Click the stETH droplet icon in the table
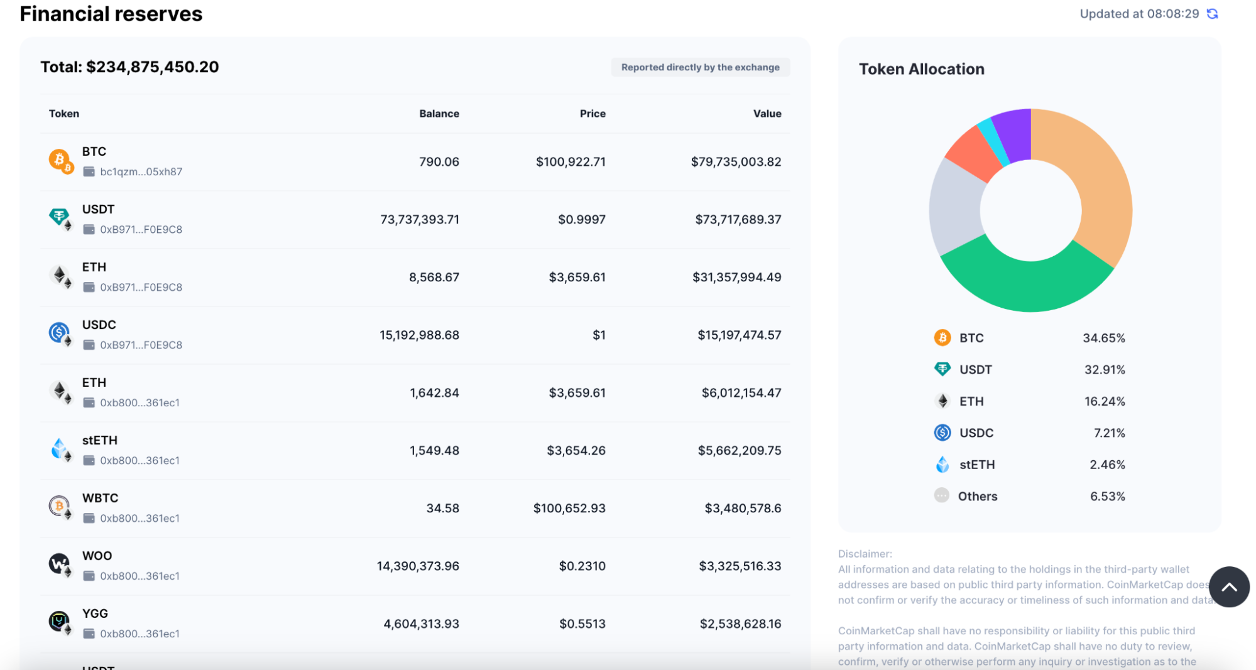The height and width of the screenshot is (670, 1256). pos(60,448)
